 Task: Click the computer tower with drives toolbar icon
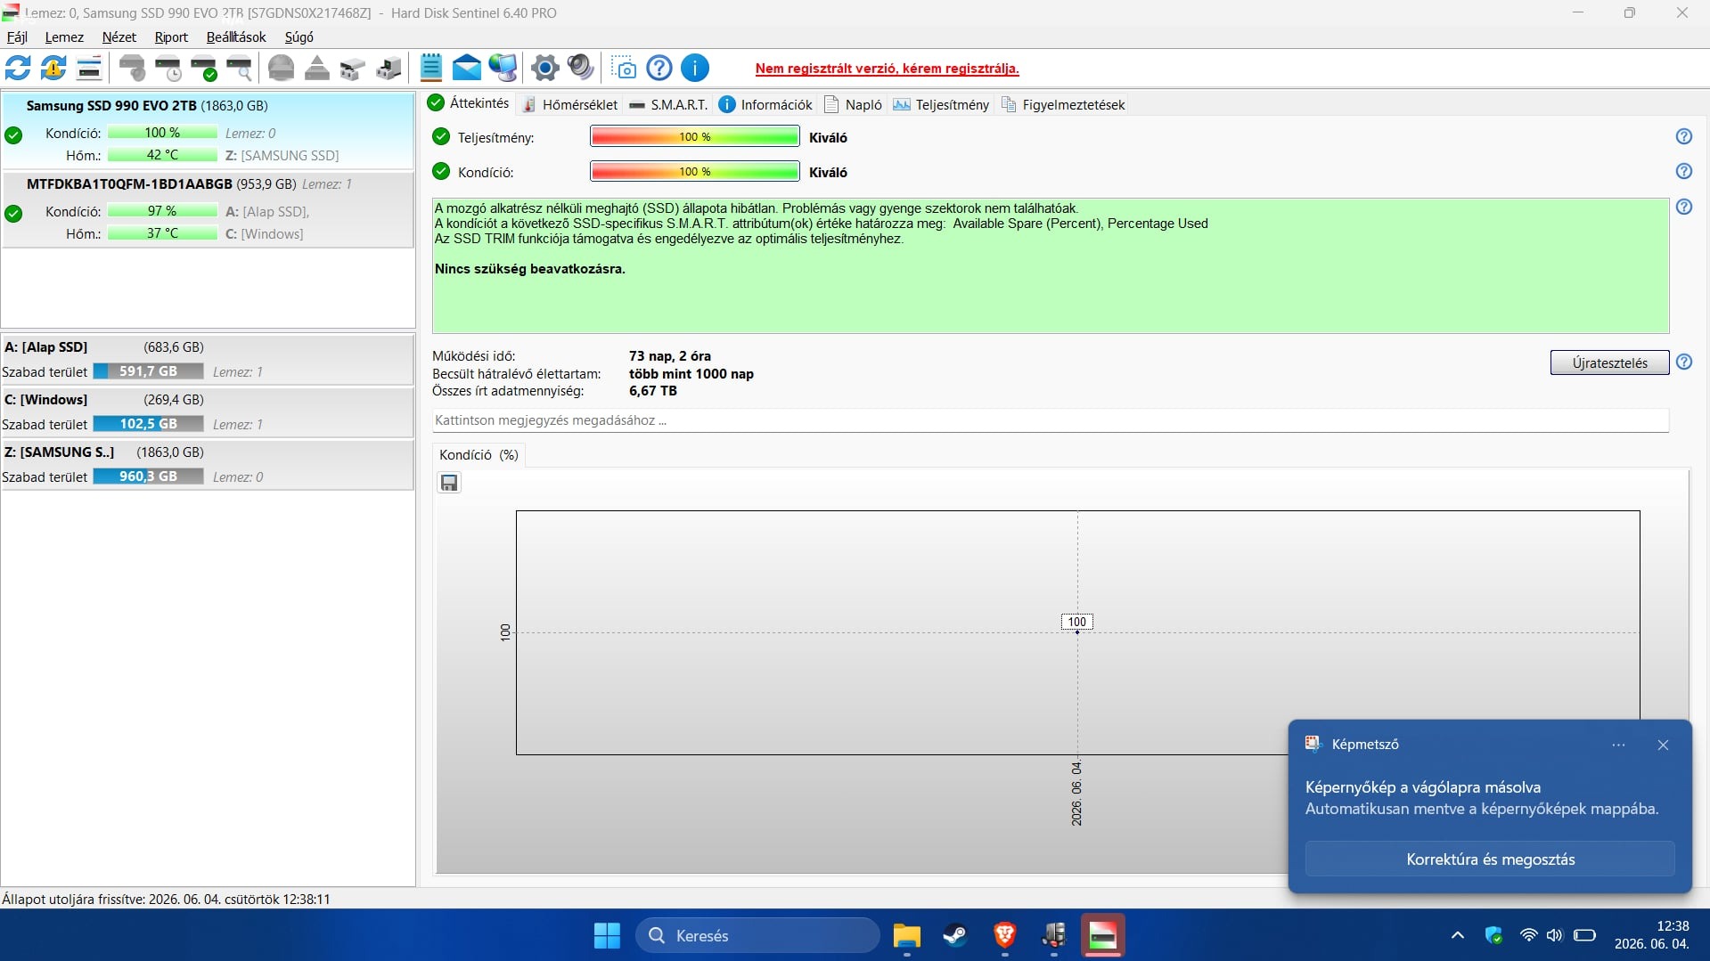point(389,68)
